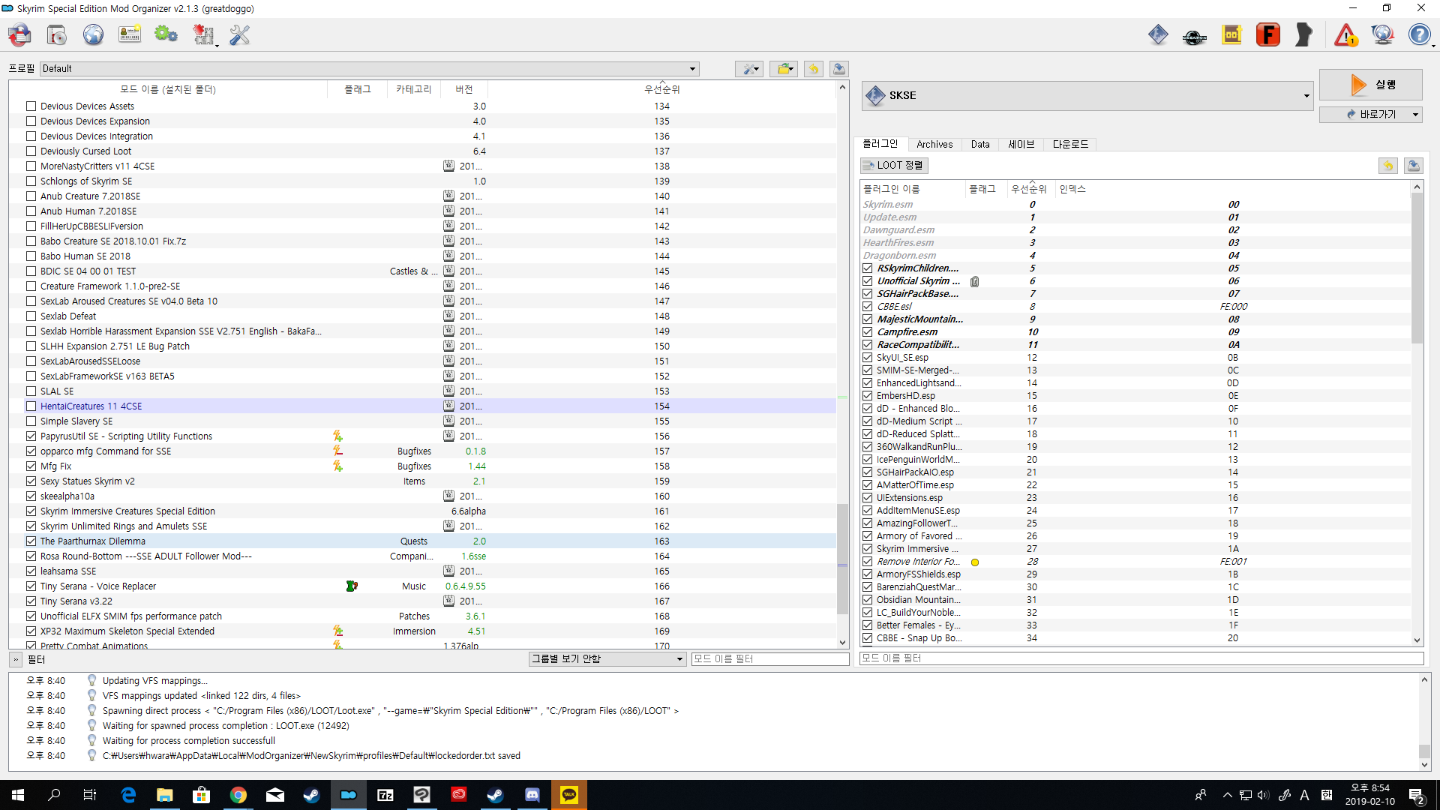1440x810 pixels.
Task: Focus the plugin name filter field
Action: pyautogui.click(x=1141, y=658)
